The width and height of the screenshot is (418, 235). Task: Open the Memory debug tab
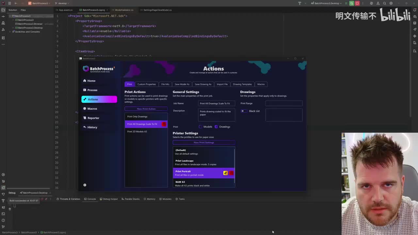click(150, 199)
